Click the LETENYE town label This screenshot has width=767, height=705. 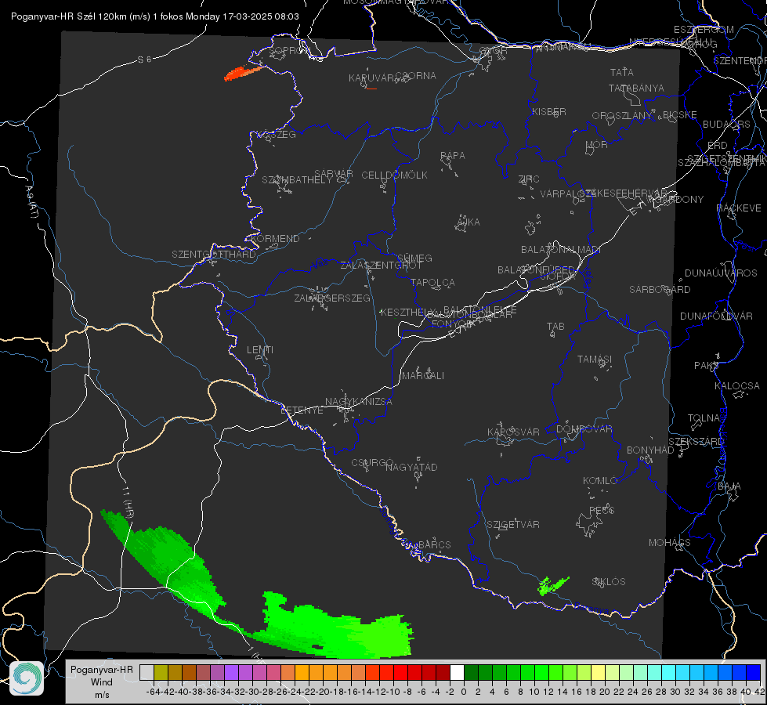tap(302, 410)
